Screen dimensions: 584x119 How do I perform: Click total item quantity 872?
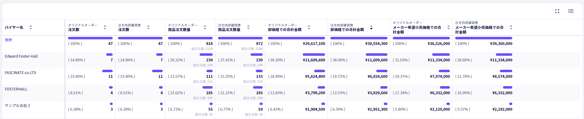click(x=259, y=44)
